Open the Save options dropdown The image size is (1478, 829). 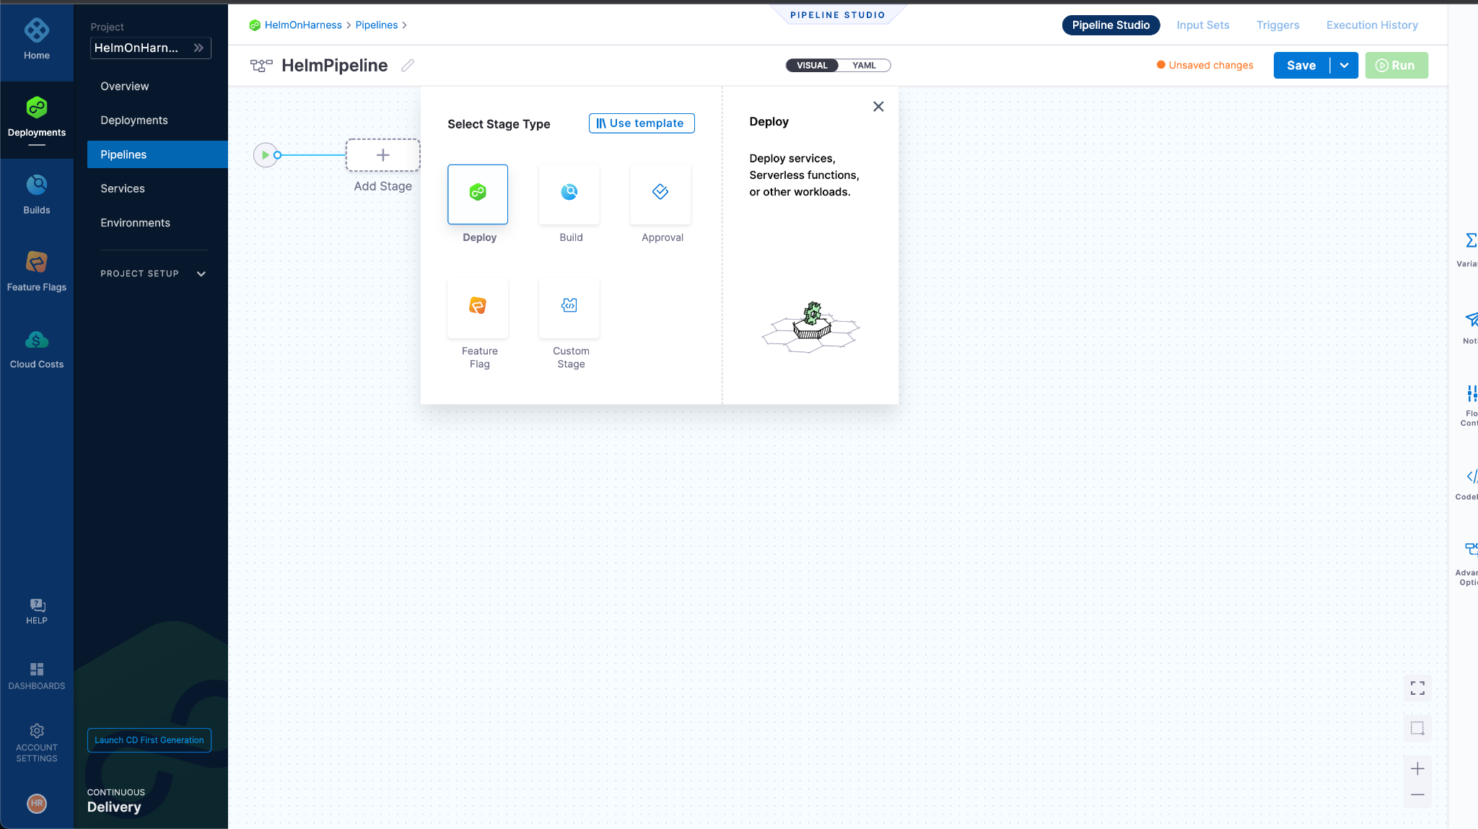click(x=1344, y=65)
